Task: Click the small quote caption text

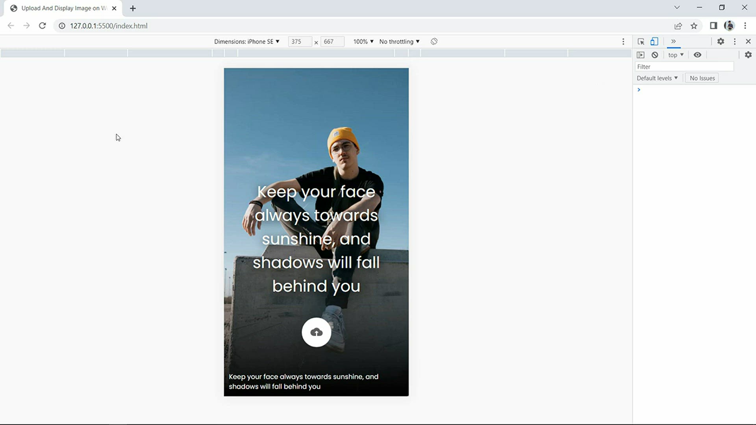Action: click(x=304, y=381)
